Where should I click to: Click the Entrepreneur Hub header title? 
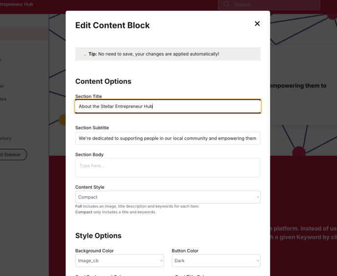tap(16, 4)
